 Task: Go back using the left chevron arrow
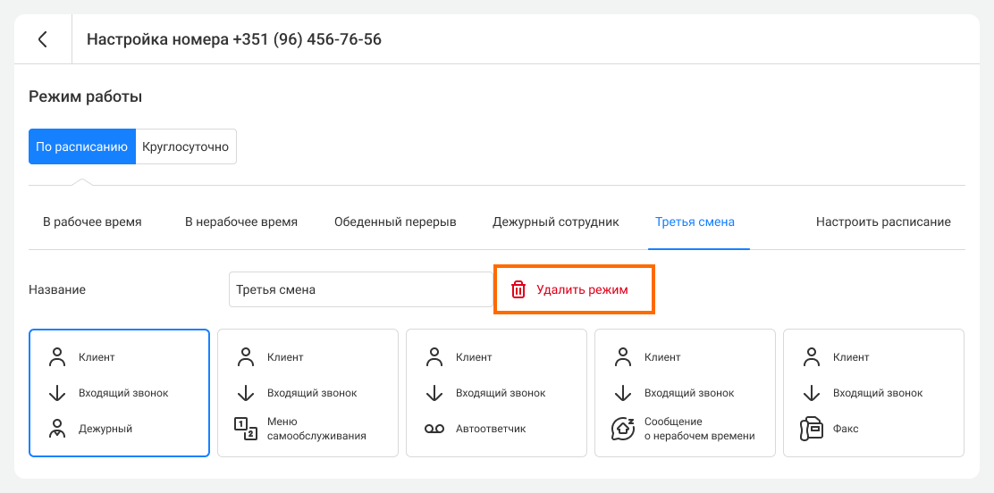(43, 39)
